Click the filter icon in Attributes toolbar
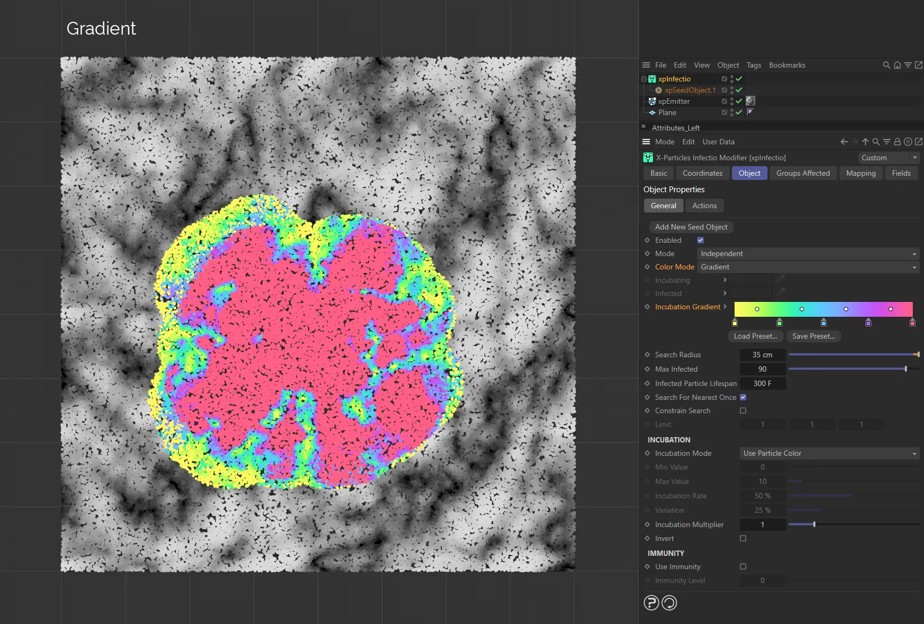924x624 pixels. [x=886, y=142]
